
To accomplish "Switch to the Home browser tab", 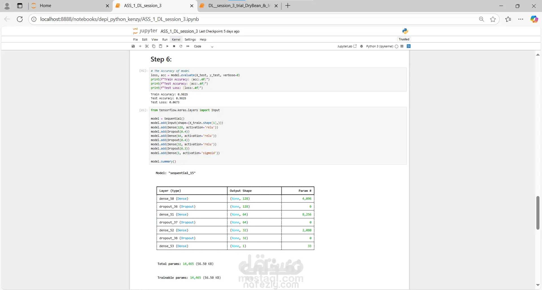I will pyautogui.click(x=70, y=6).
